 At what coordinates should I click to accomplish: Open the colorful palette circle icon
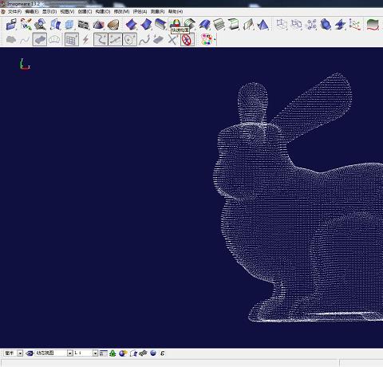click(207, 40)
